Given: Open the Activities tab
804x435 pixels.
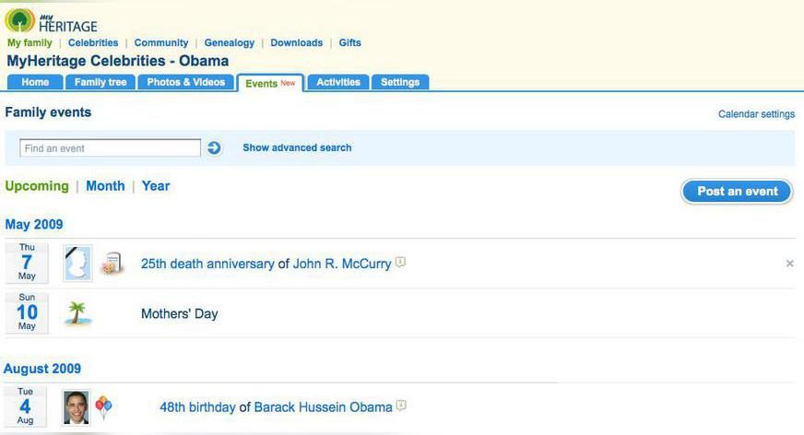Looking at the screenshot, I should coord(338,82).
